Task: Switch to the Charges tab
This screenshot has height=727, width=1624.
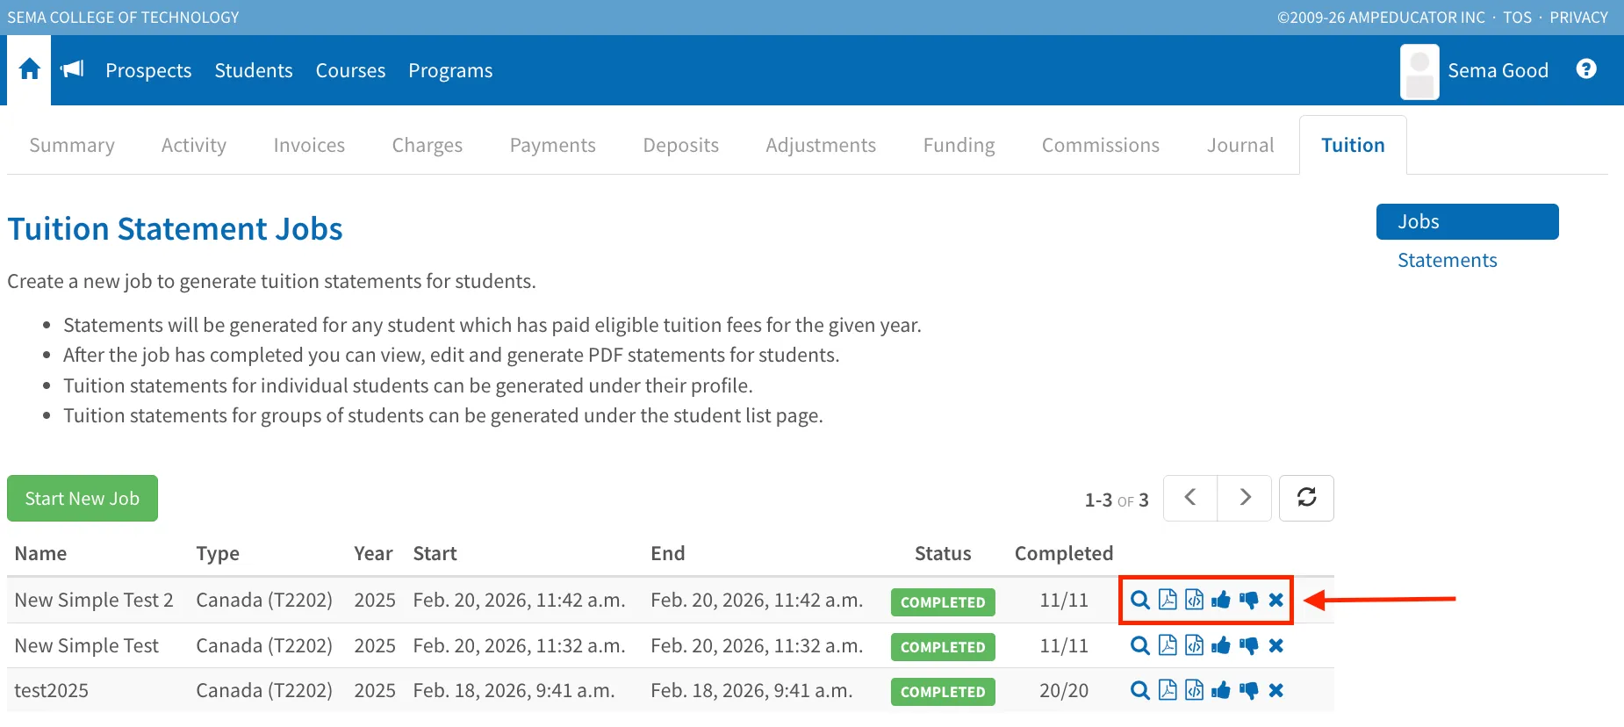Action: 428,145
